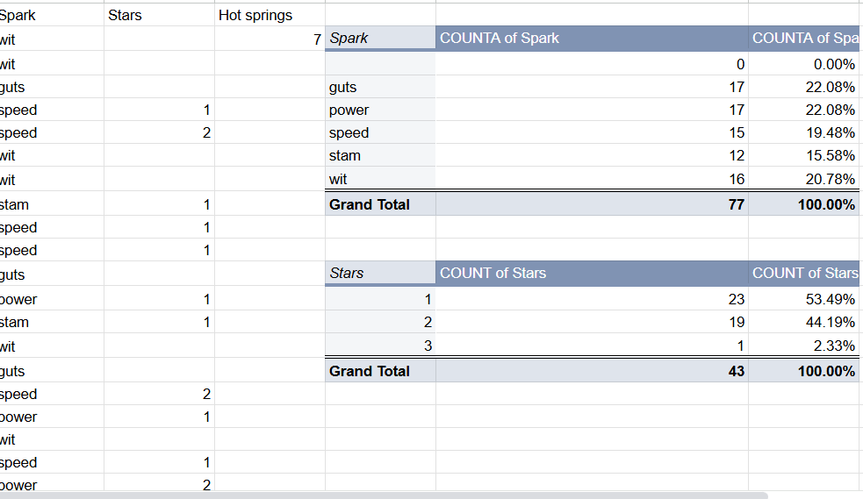Click guts row label in Spark pivot table
Image resolution: width=863 pixels, height=499 pixels.
pyautogui.click(x=380, y=87)
